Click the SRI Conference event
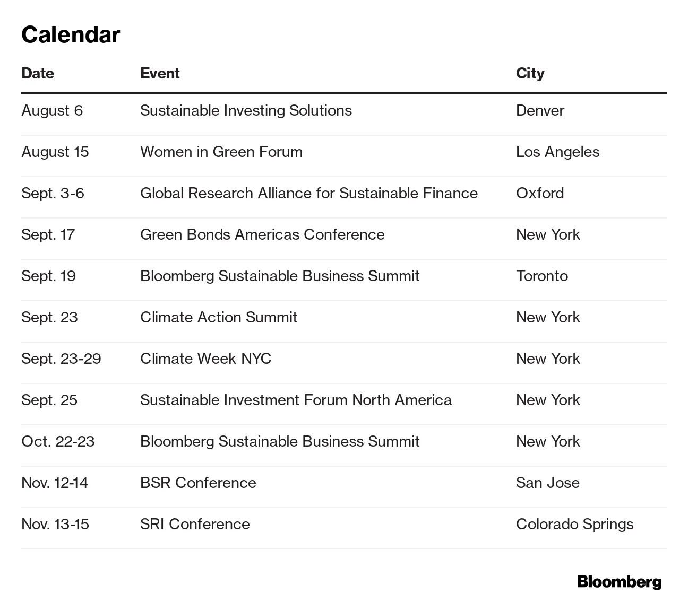Viewport: 688px width, 611px height. click(195, 524)
